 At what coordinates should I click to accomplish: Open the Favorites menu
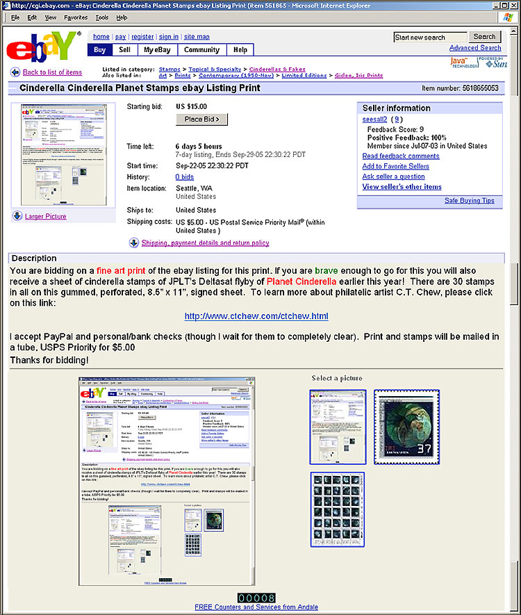[76, 17]
